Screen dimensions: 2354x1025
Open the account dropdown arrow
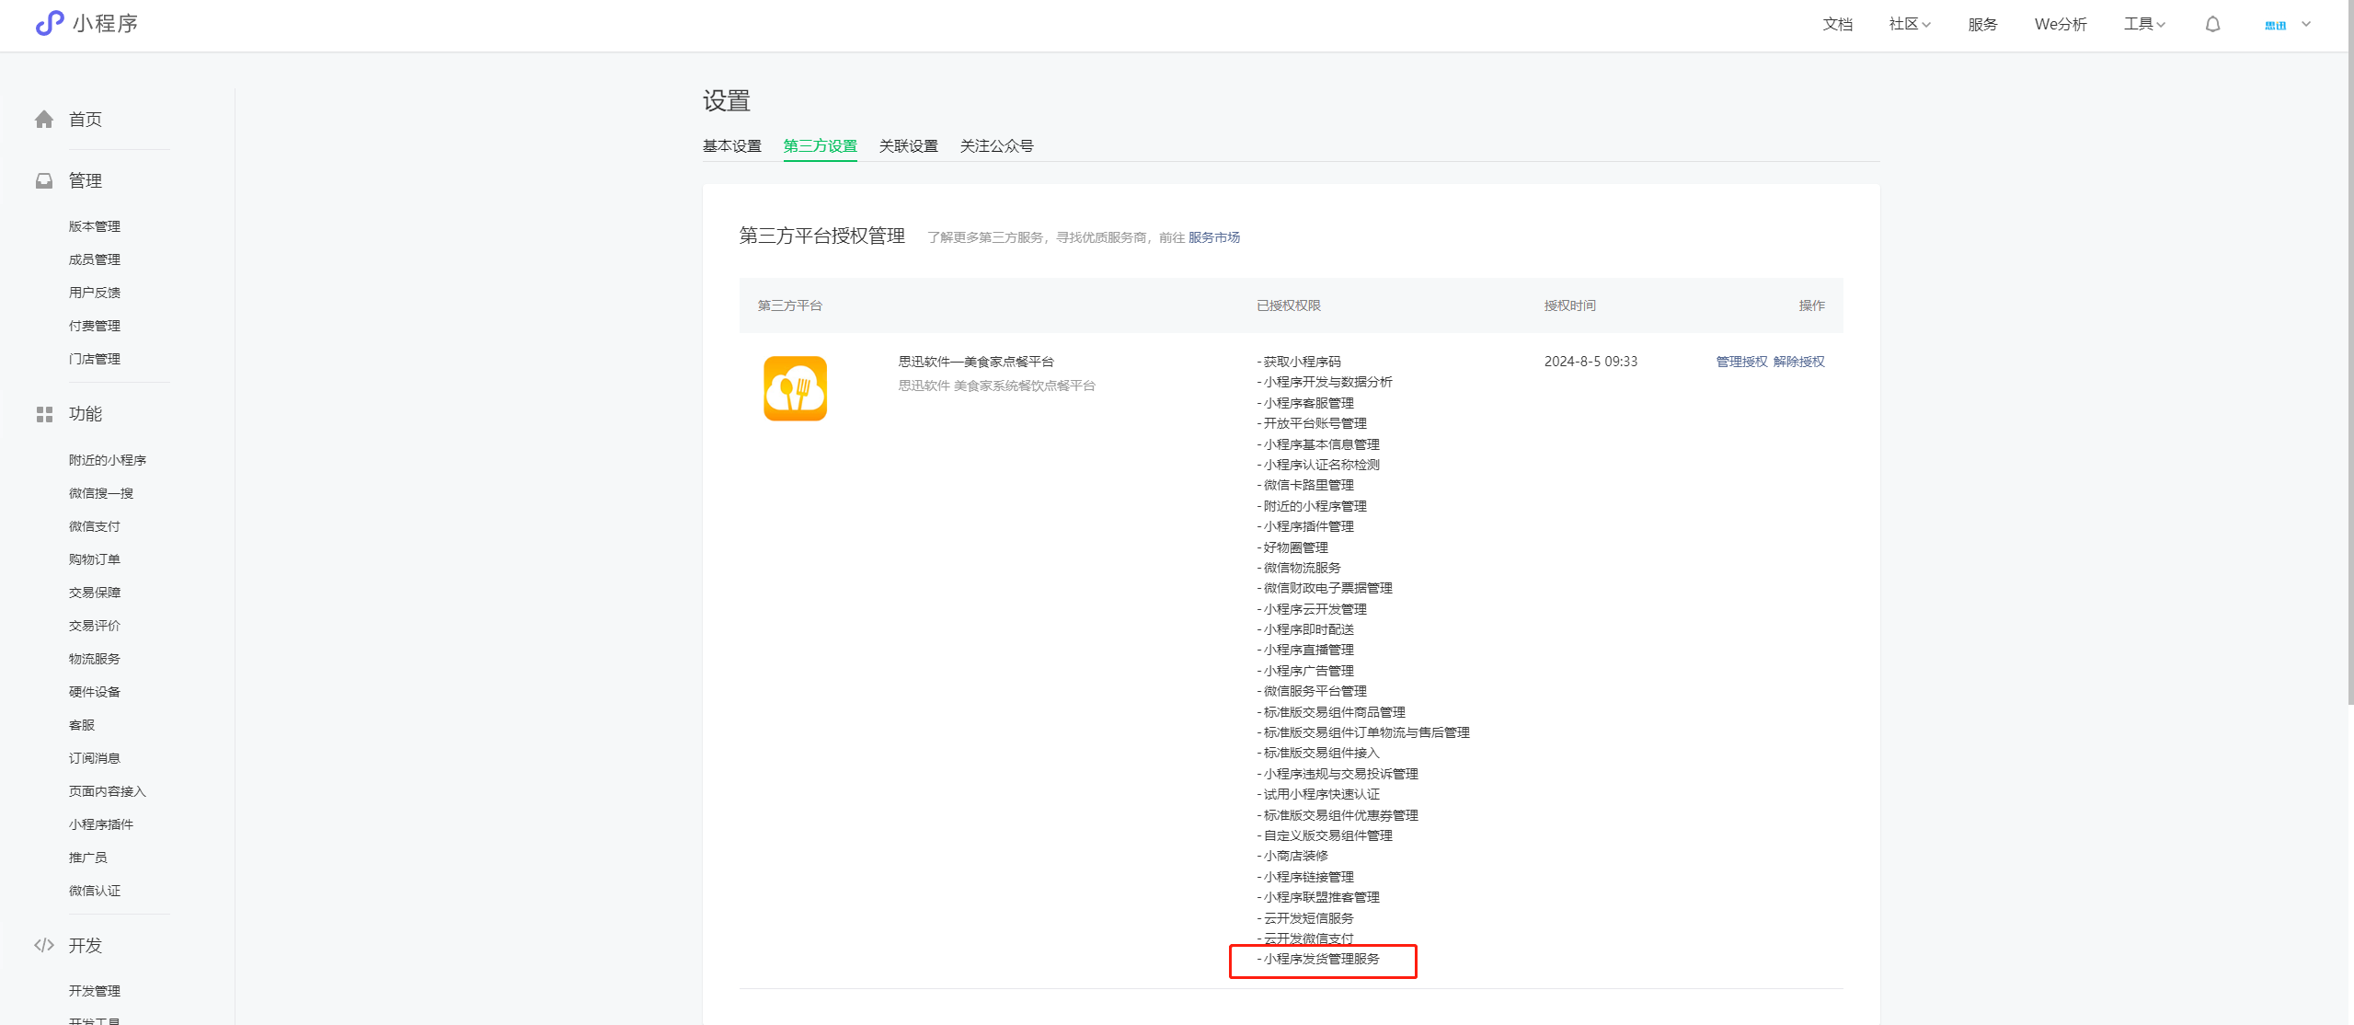coord(2306,25)
